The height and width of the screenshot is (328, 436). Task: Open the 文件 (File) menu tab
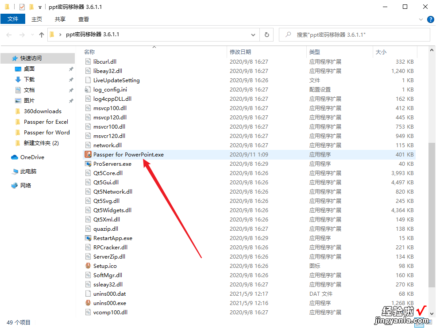(x=13, y=19)
